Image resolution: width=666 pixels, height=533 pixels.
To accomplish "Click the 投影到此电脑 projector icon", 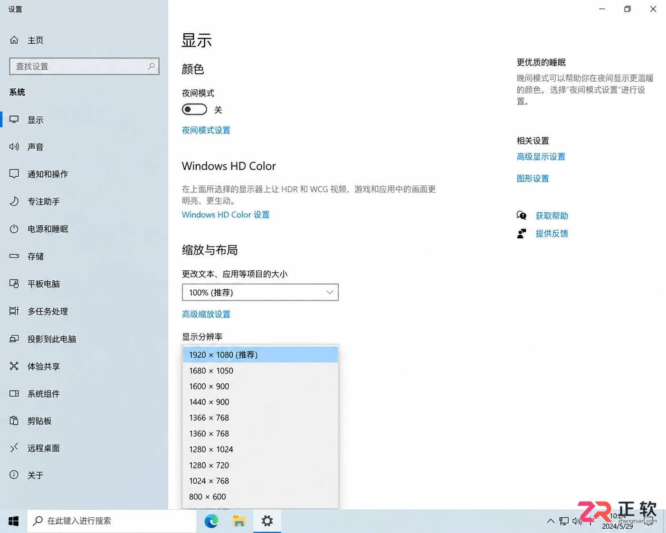I will point(14,338).
